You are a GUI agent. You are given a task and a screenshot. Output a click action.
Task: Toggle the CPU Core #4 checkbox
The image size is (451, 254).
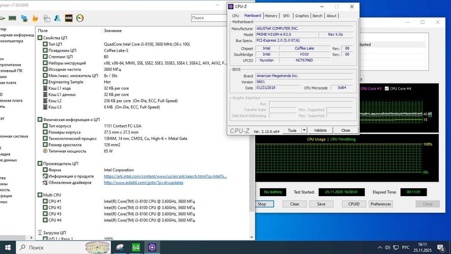coord(387,89)
